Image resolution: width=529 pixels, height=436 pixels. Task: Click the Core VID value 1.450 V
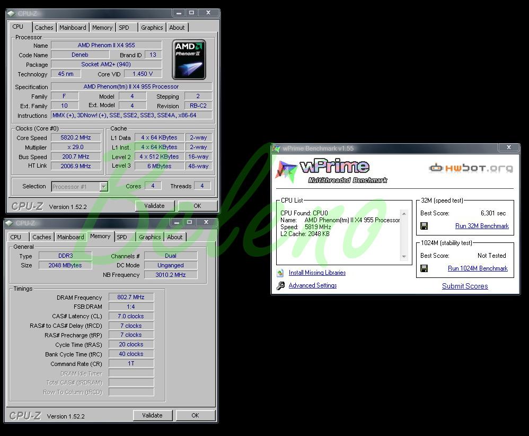(143, 74)
